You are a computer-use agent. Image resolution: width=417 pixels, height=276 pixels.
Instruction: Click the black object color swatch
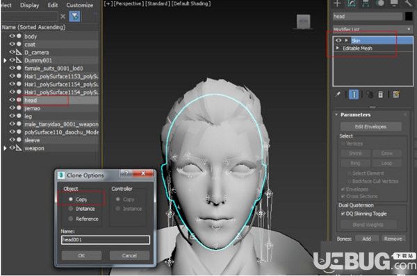click(409, 17)
